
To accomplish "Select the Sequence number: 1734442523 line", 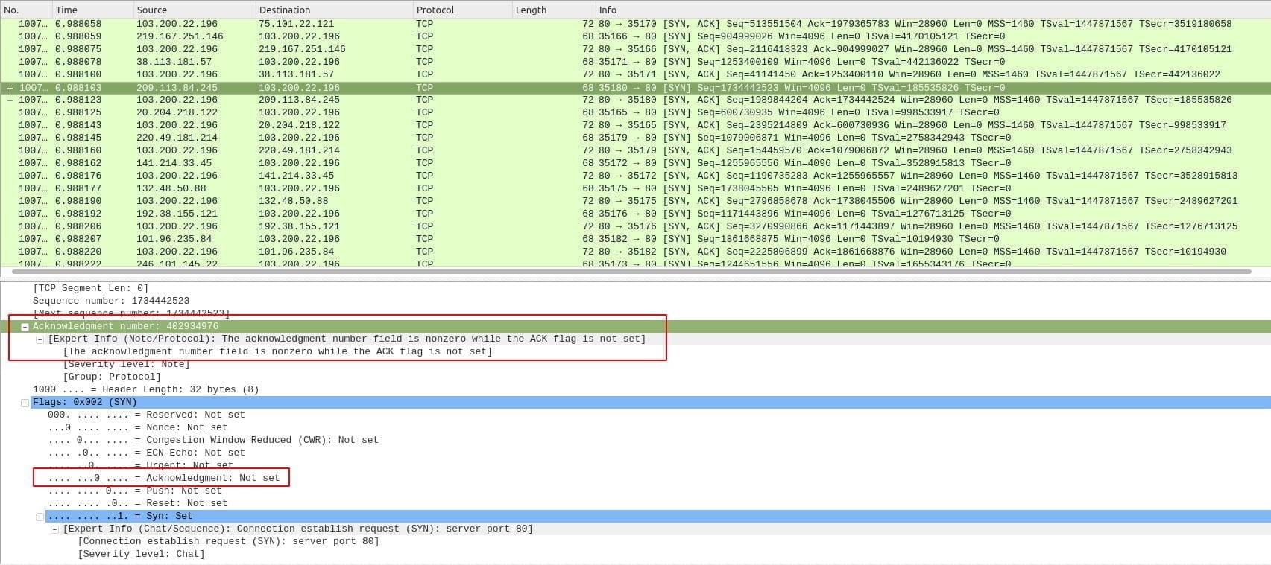I will pos(110,301).
